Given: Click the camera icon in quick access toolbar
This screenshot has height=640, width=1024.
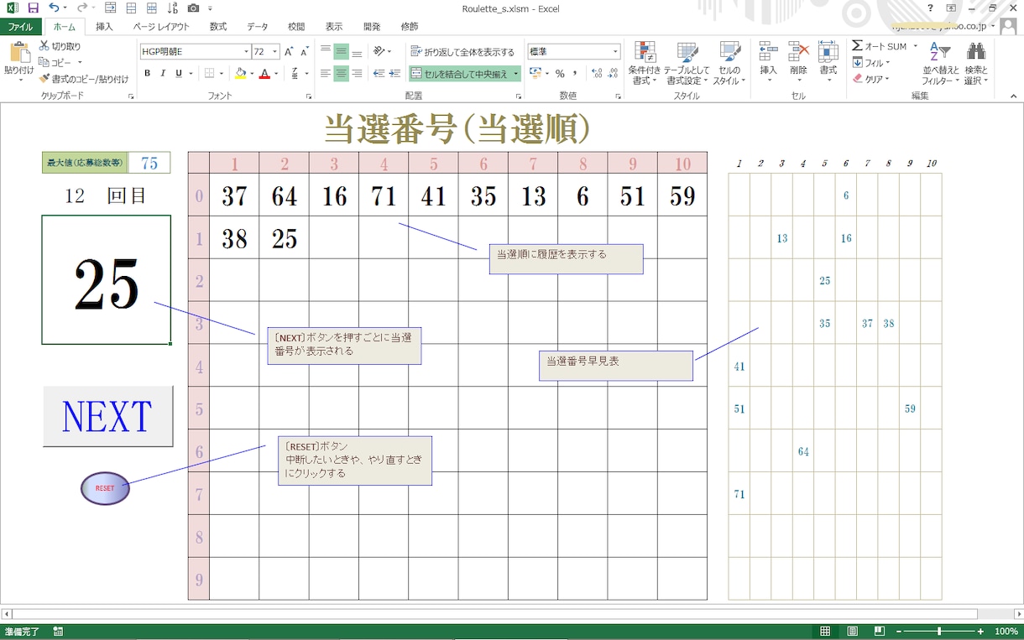Looking at the screenshot, I should coord(194,8).
